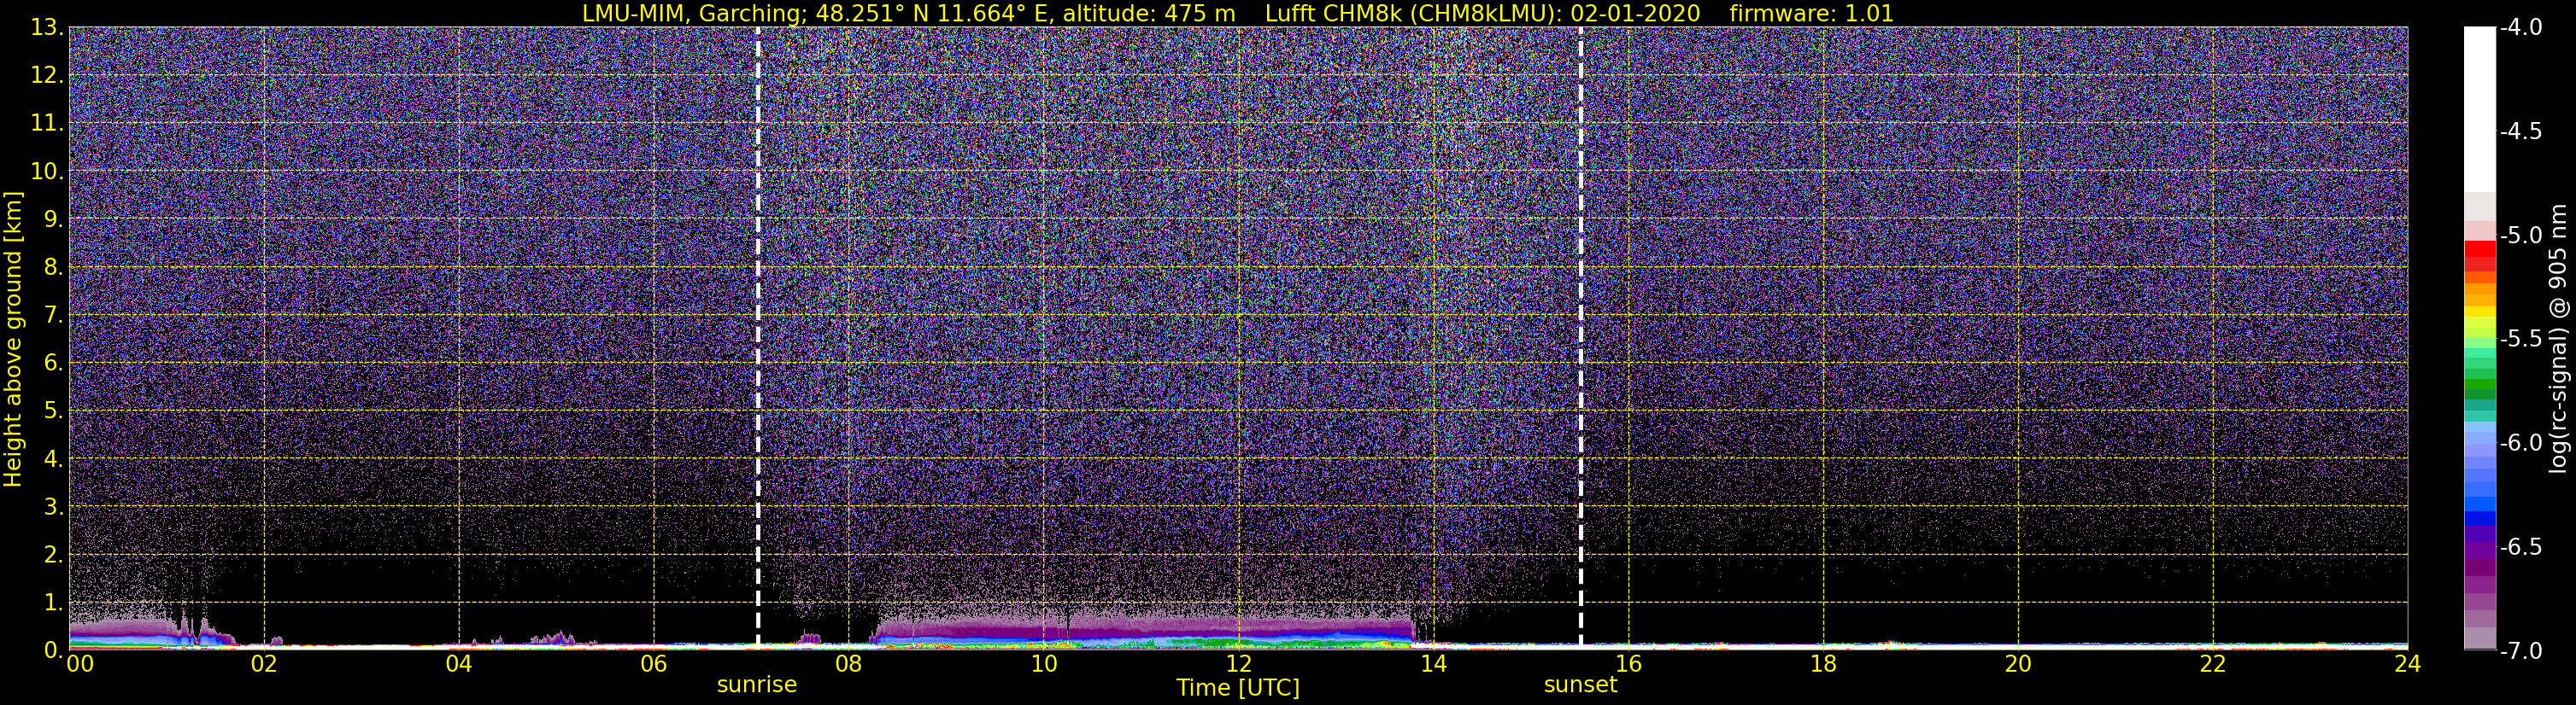Click the '11.' height tick label
Image resolution: width=2576 pixels, height=705 pixels.
[46, 124]
